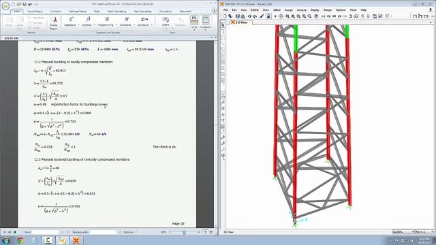Toggle SAP2000 Lock Model padlock icon

tap(268, 16)
